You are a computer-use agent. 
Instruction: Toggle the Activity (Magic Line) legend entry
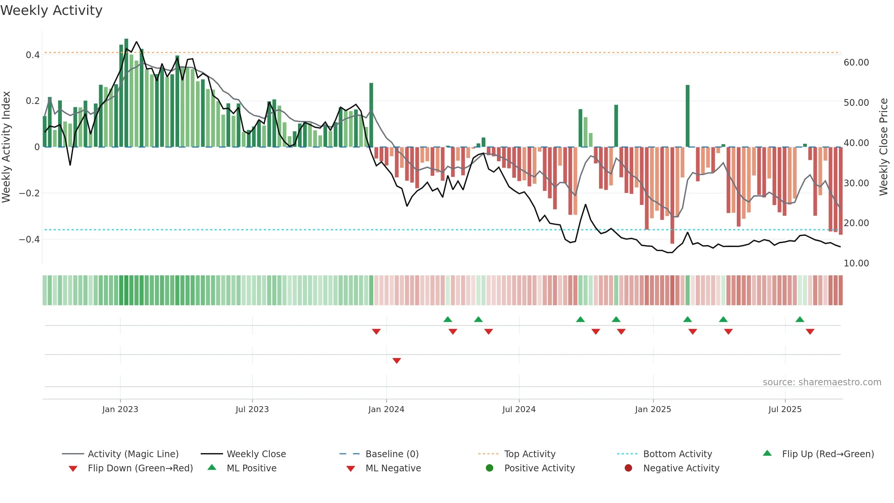pos(120,454)
